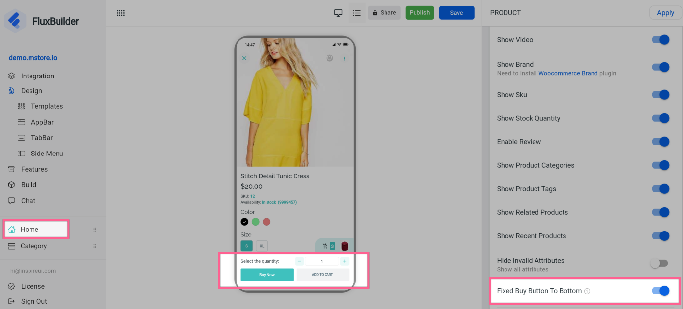Choose size XL option
Viewport: 683px width, 309px height.
(x=262, y=246)
